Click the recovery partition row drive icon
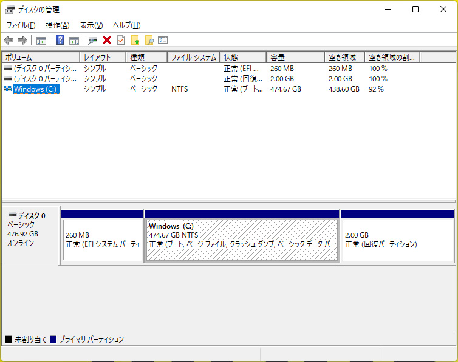This screenshot has width=458, height=362. click(8, 79)
